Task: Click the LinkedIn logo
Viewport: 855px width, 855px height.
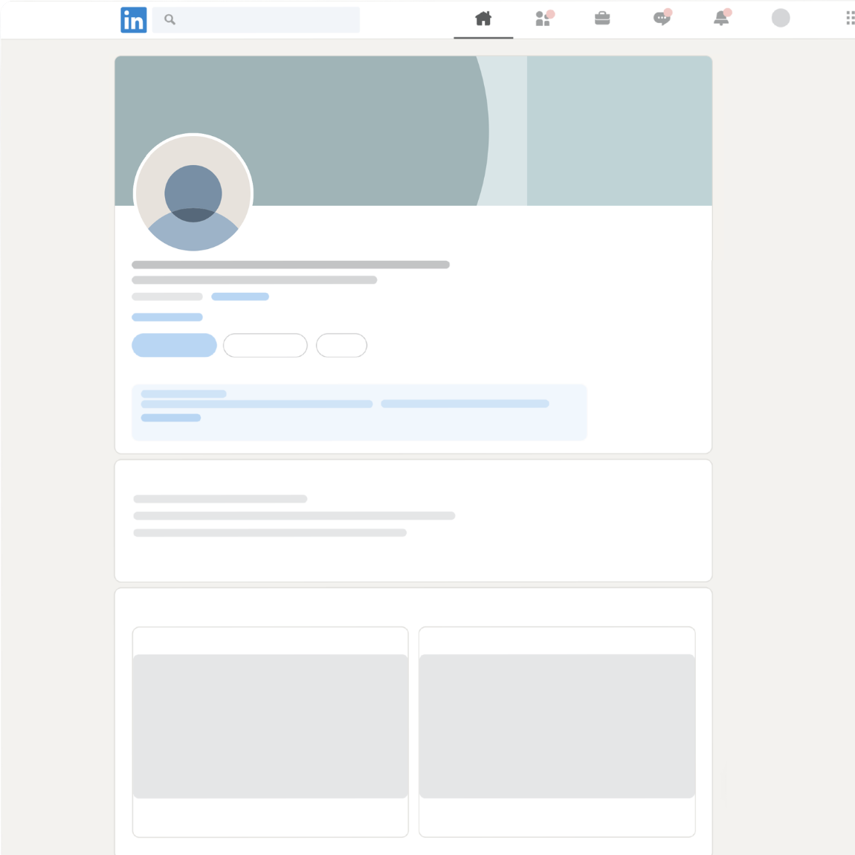Action: point(134,20)
